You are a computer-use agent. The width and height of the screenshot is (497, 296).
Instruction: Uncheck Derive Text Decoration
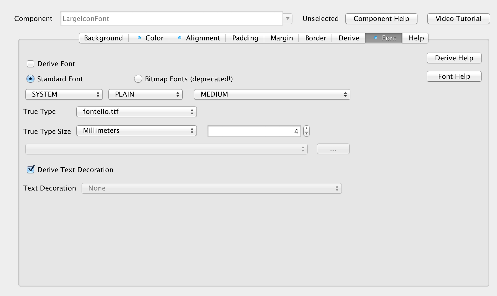pyautogui.click(x=30, y=170)
